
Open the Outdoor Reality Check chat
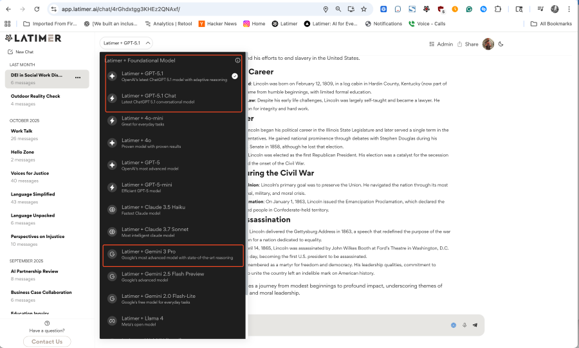(47, 100)
